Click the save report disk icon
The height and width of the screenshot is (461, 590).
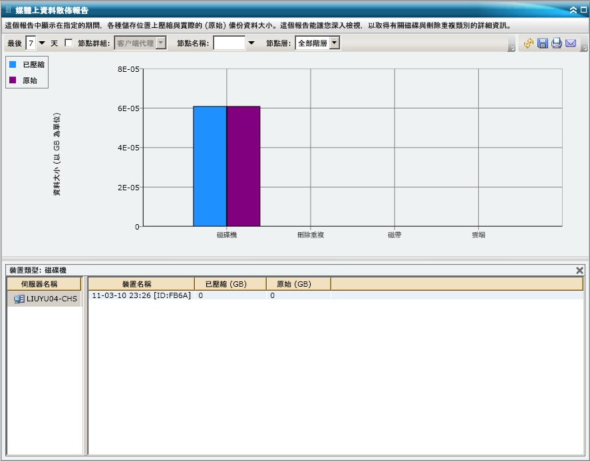543,43
